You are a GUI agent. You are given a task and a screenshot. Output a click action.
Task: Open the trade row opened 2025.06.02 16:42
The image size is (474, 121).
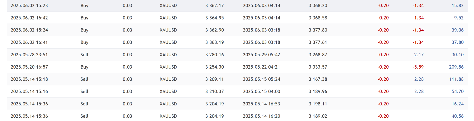237,18
